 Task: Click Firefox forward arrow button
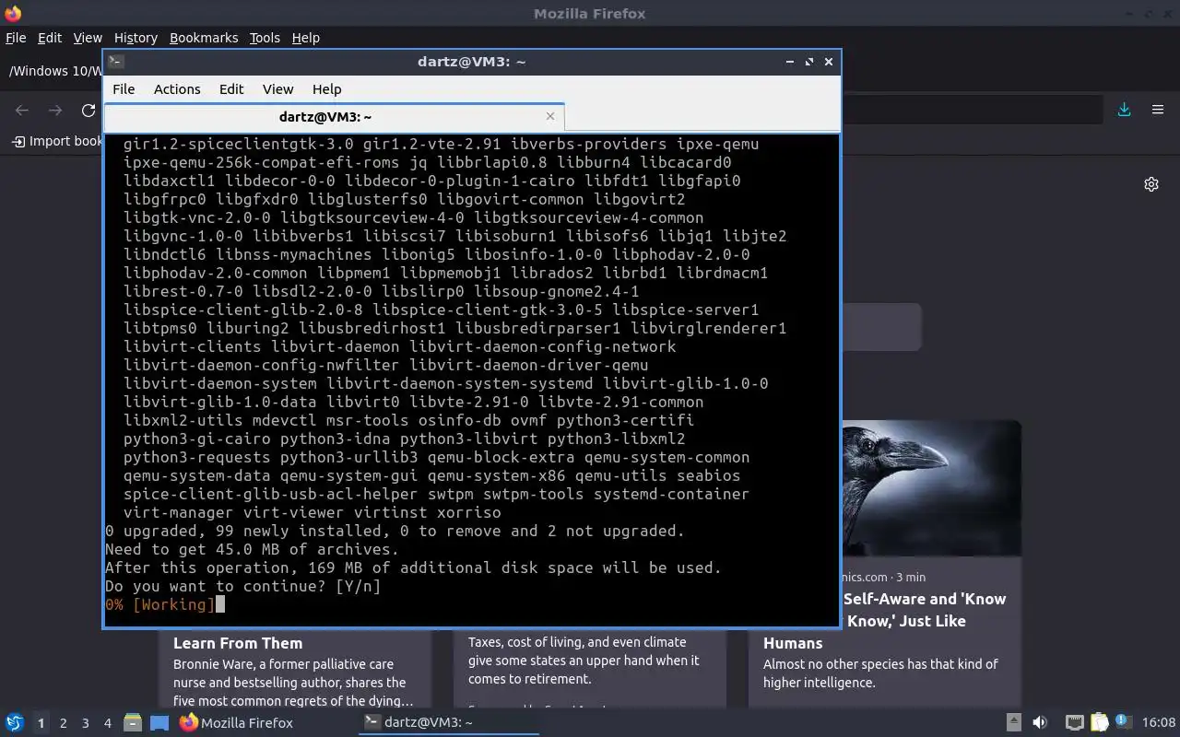(55, 111)
